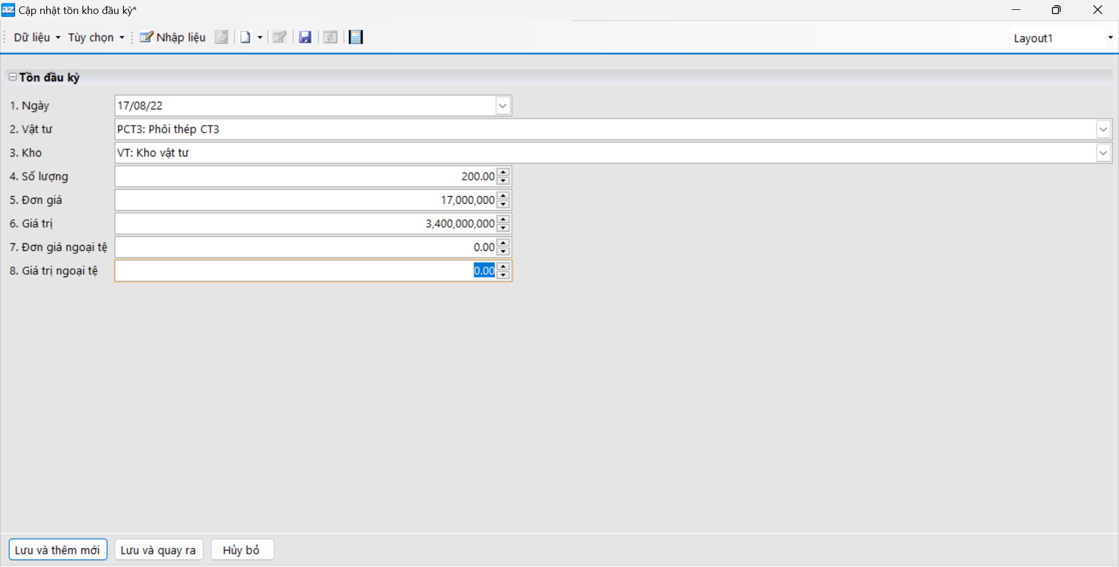Expand the Kho warehouse dropdown
The image size is (1119, 567).
coord(1103,153)
